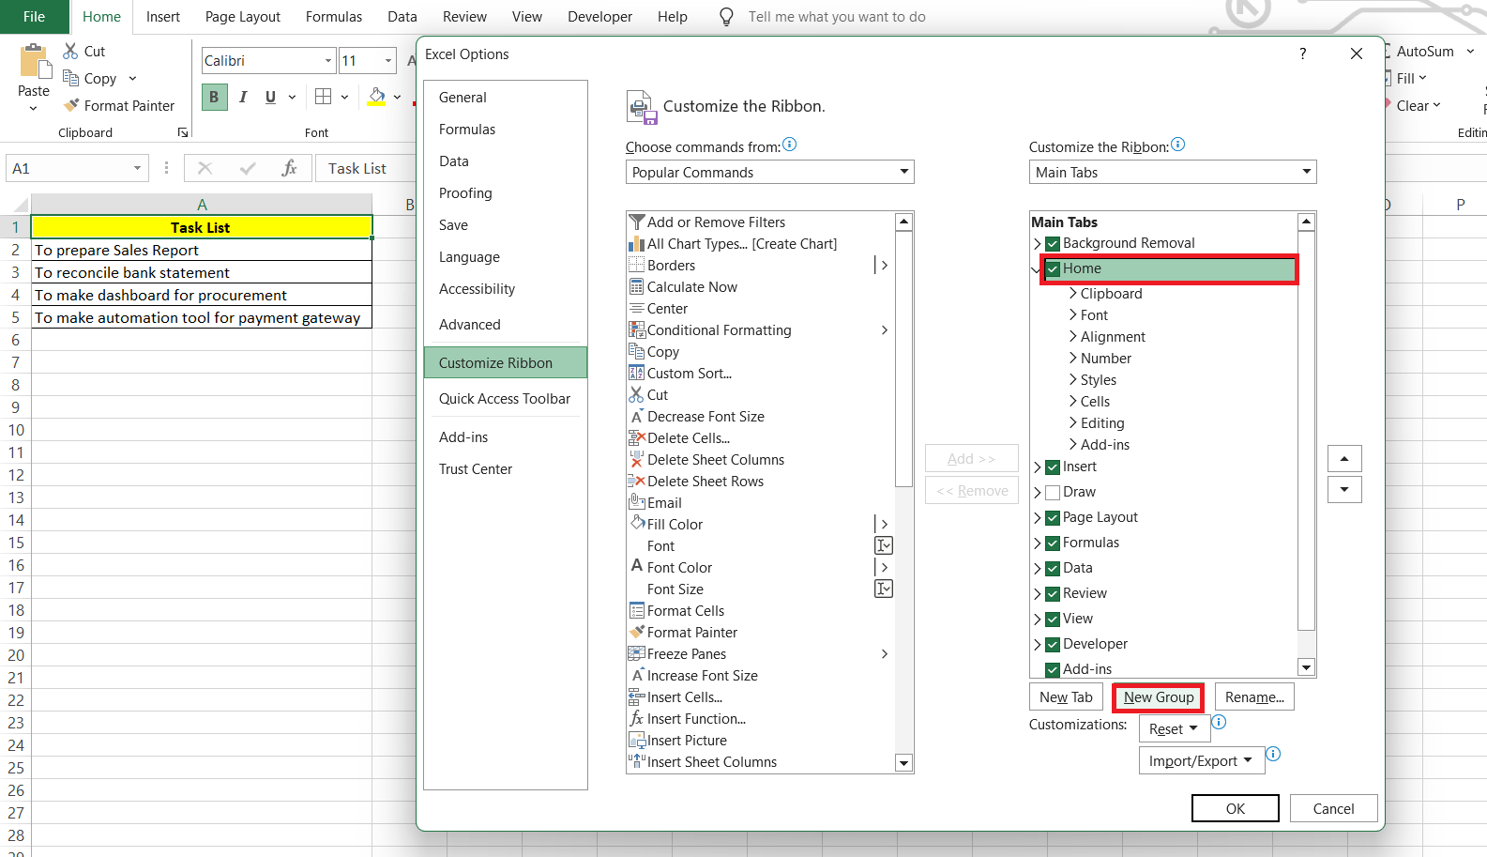The height and width of the screenshot is (857, 1487).
Task: Uncheck the Home tab checkbox
Action: point(1053,269)
